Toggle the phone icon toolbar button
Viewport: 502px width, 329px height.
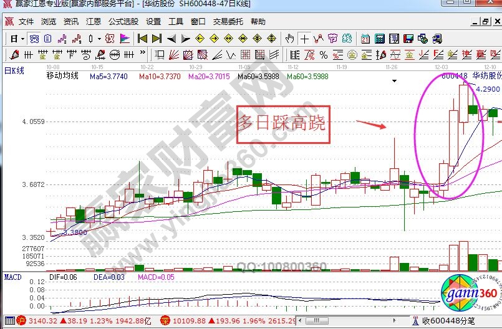(488, 39)
